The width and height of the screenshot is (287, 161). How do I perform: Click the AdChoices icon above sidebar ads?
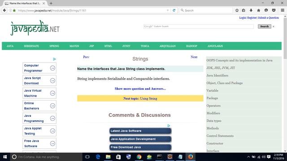tap(54, 59)
